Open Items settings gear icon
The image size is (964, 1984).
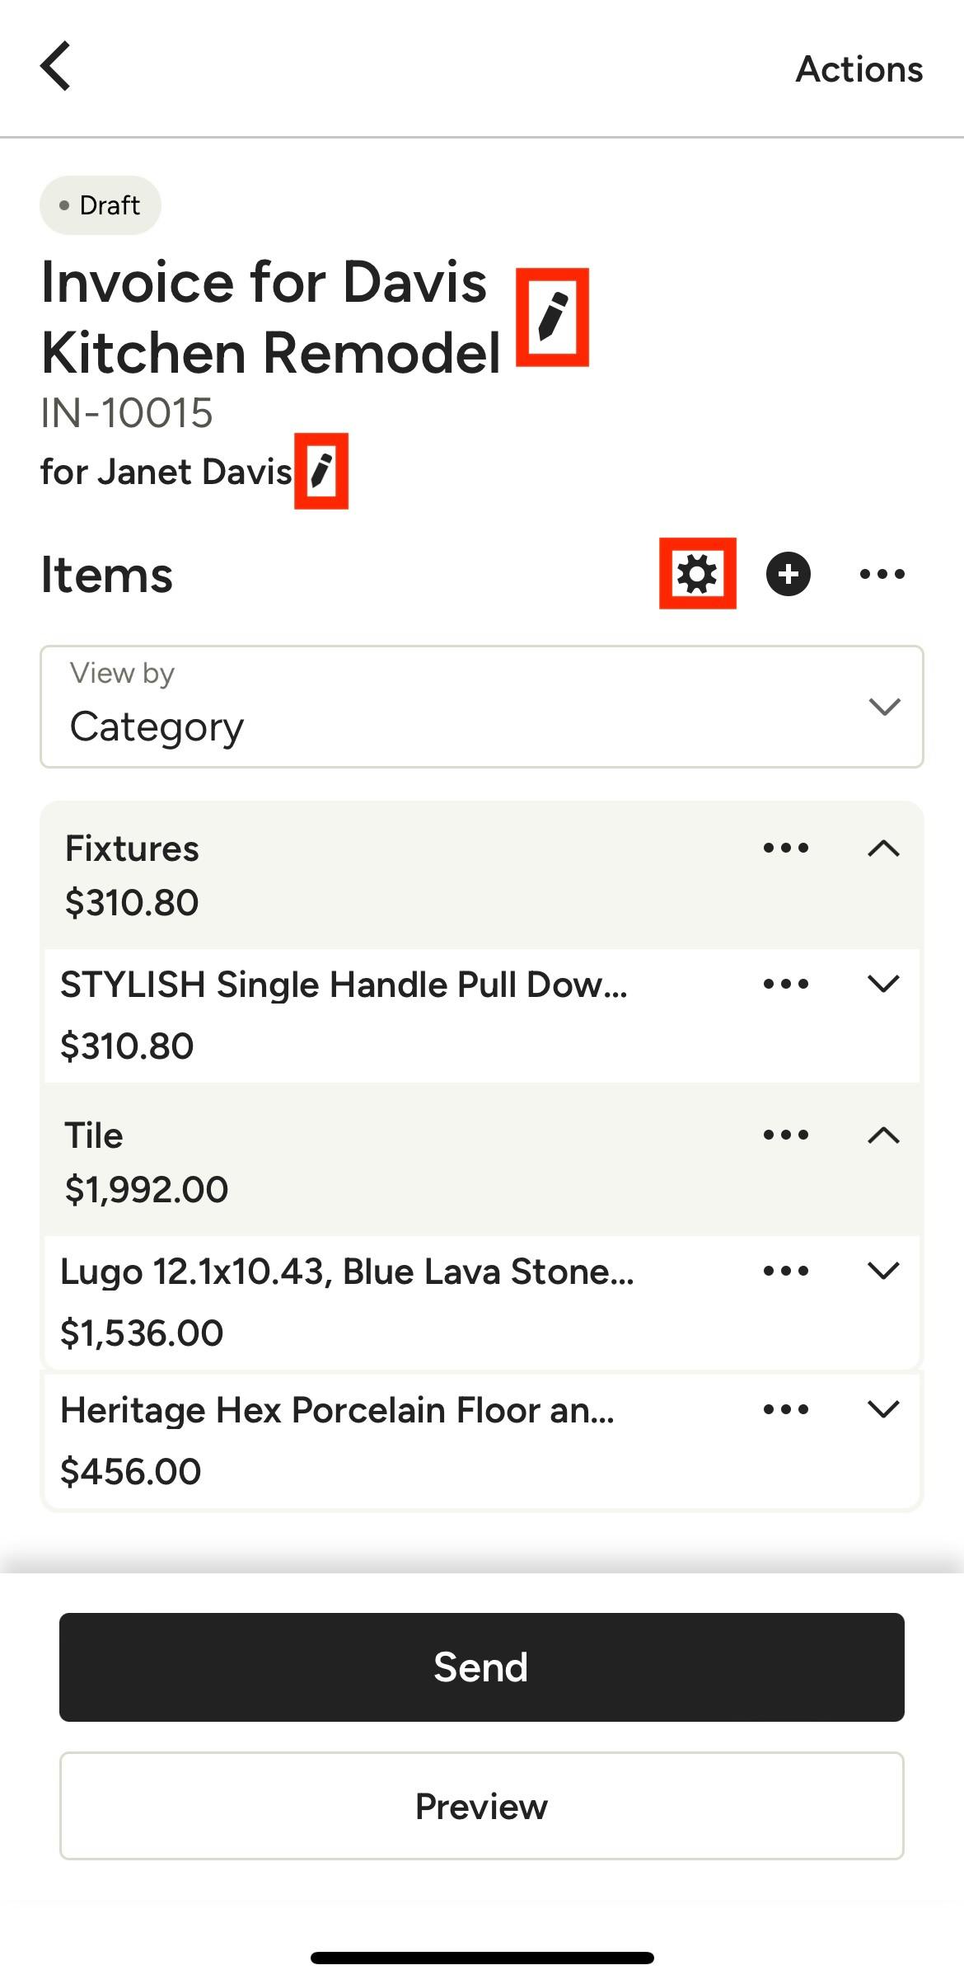coord(697,574)
